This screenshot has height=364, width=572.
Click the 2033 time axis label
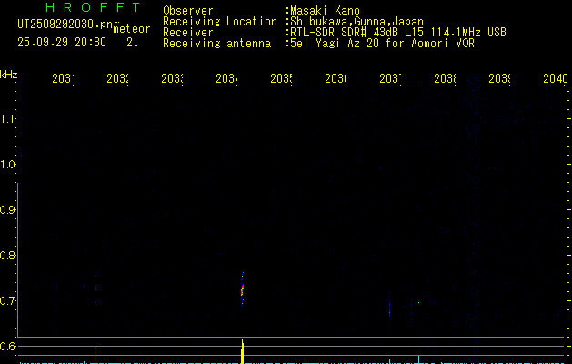pyautogui.click(x=172, y=78)
